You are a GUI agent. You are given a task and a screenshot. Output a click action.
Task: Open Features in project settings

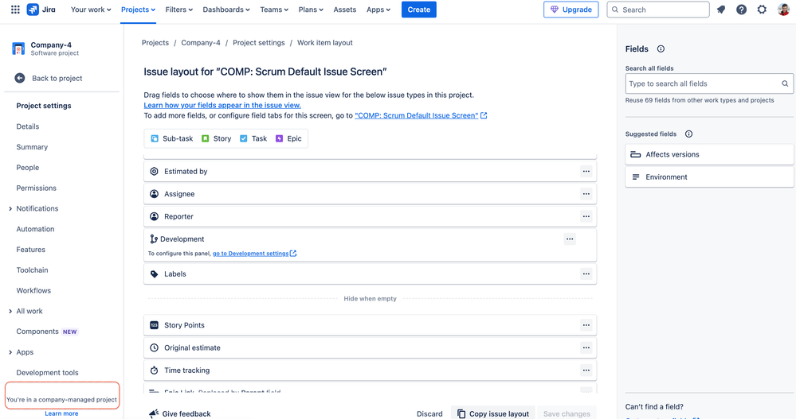[30, 250]
